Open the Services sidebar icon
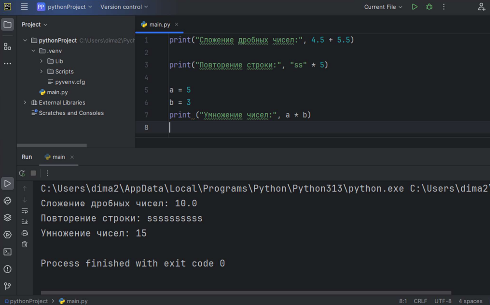The width and height of the screenshot is (490, 305). [7, 235]
